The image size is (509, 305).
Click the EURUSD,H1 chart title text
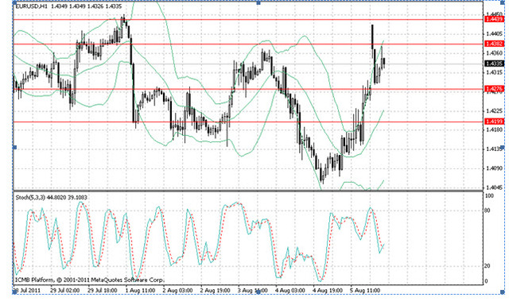tap(32, 6)
